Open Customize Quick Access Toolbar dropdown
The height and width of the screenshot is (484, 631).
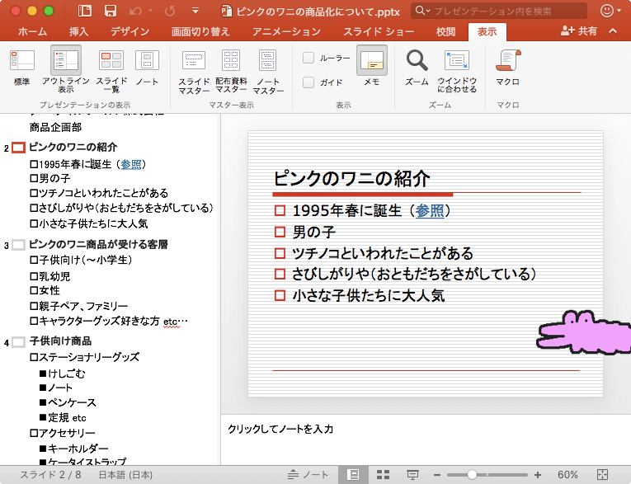point(195,11)
